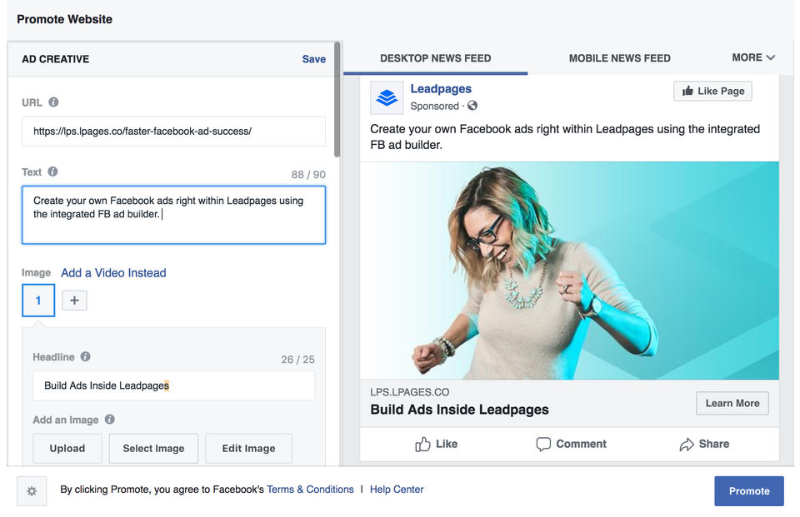The image size is (800, 517).
Task: Click the 'Sponsored' label in preview
Action: [435, 106]
